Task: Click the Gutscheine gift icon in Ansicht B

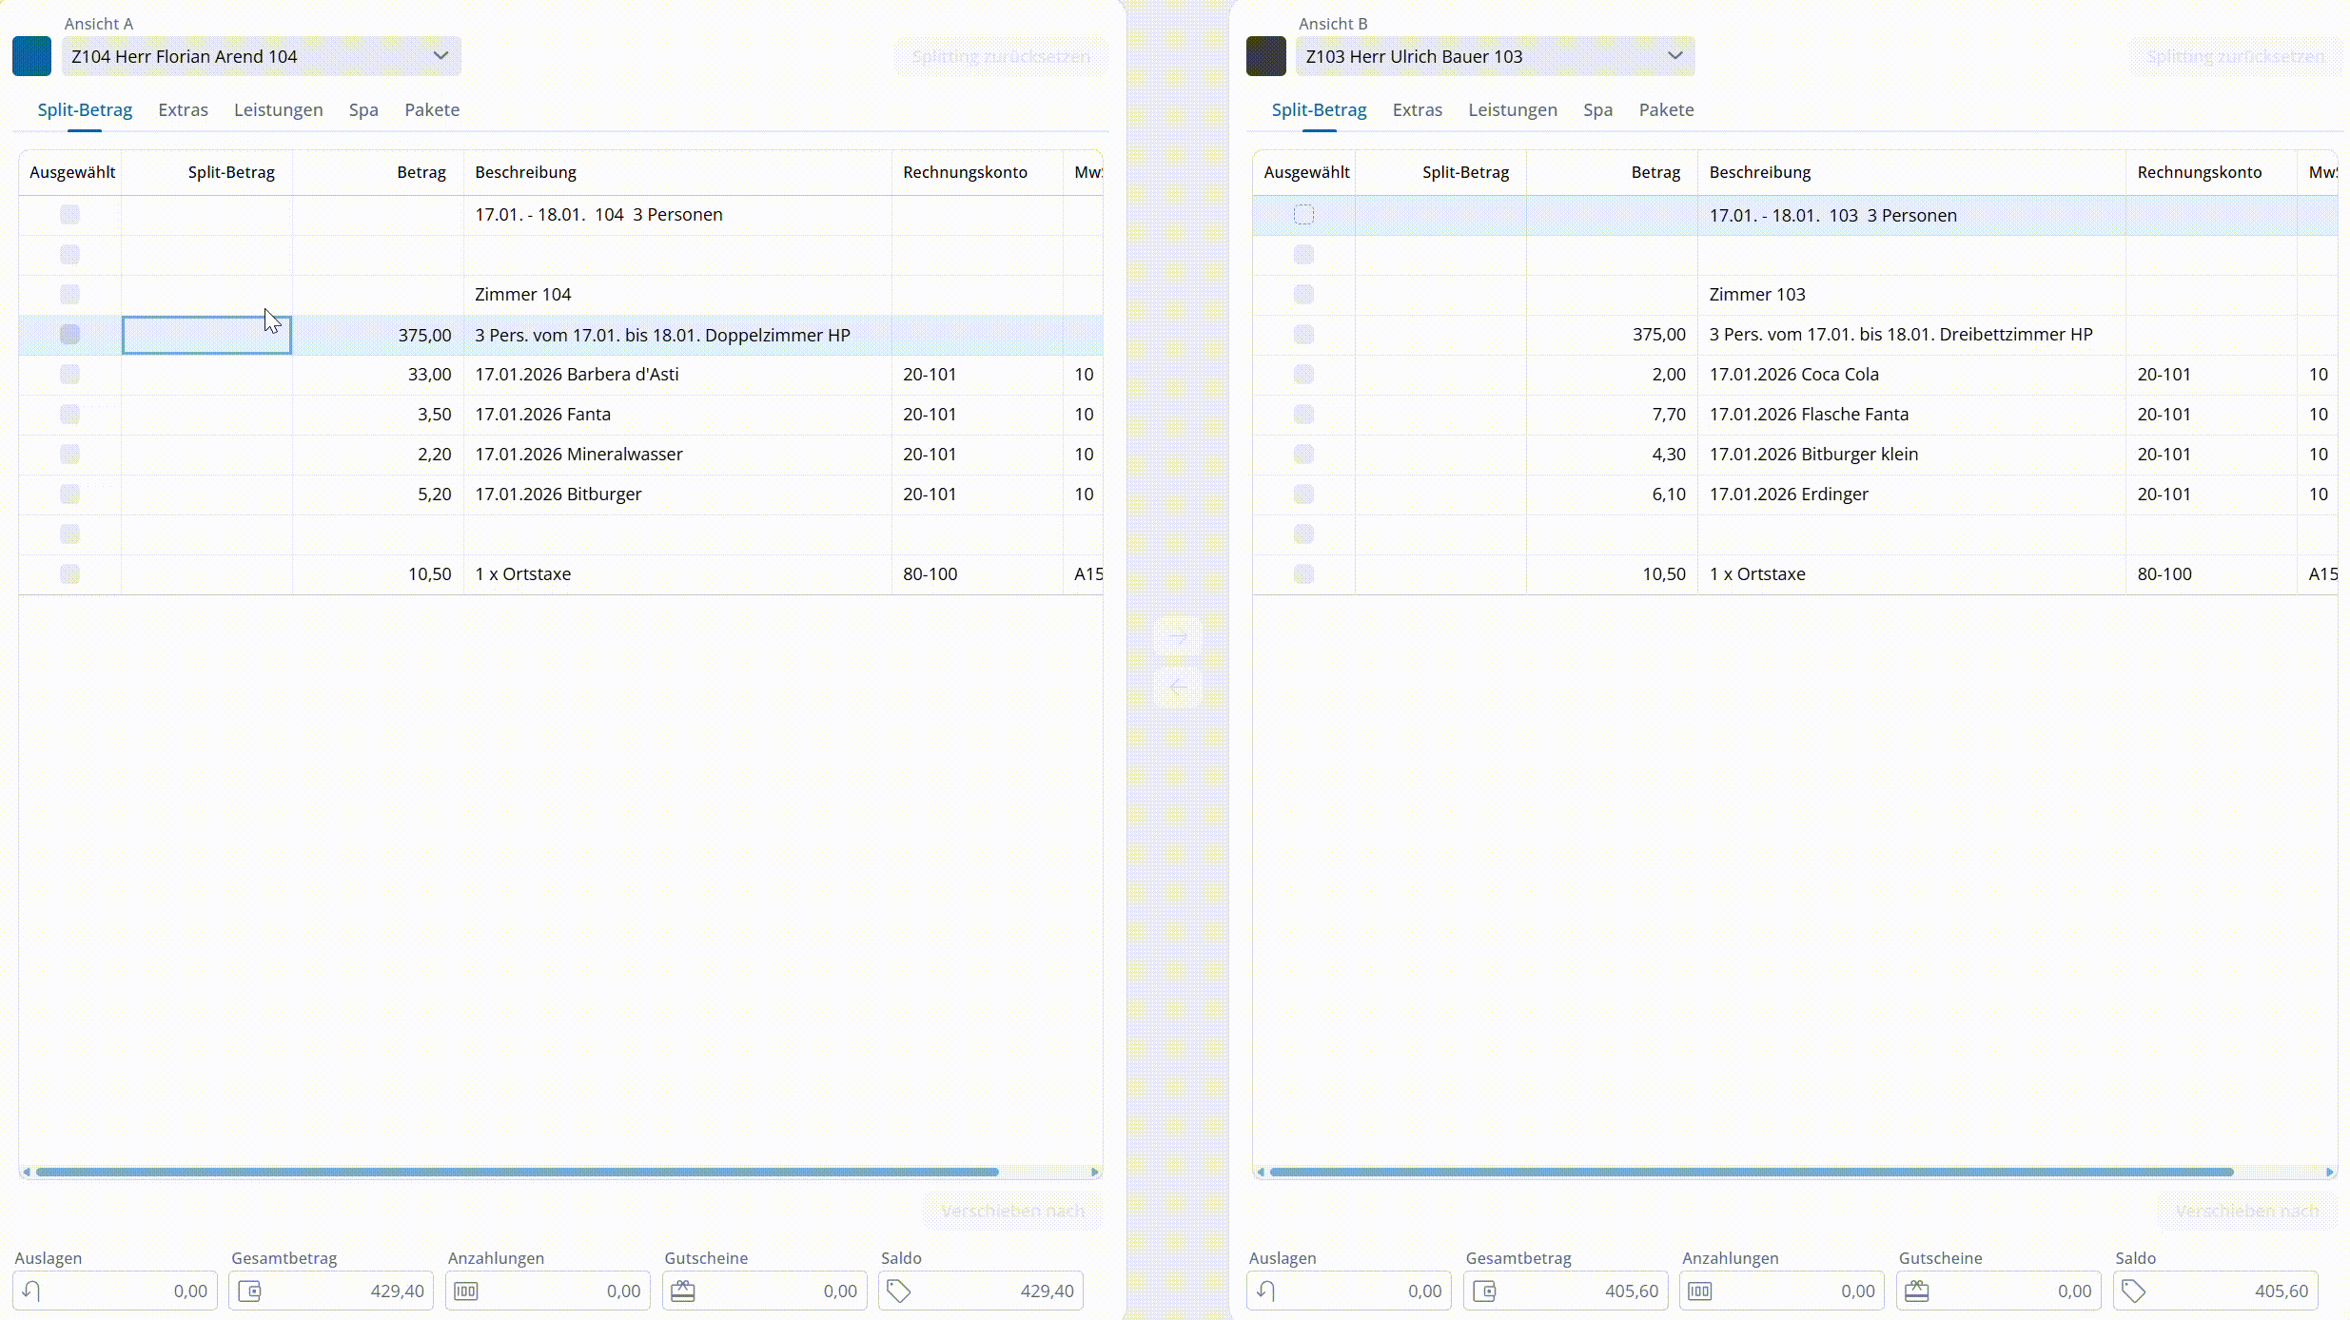Action: tap(1916, 1291)
